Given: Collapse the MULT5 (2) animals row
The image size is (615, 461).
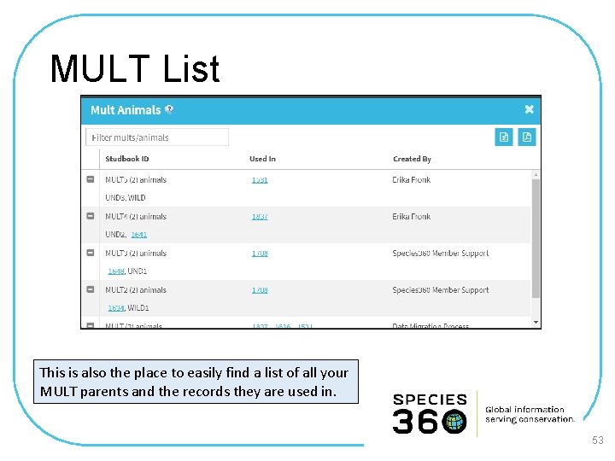Looking at the screenshot, I should [91, 179].
